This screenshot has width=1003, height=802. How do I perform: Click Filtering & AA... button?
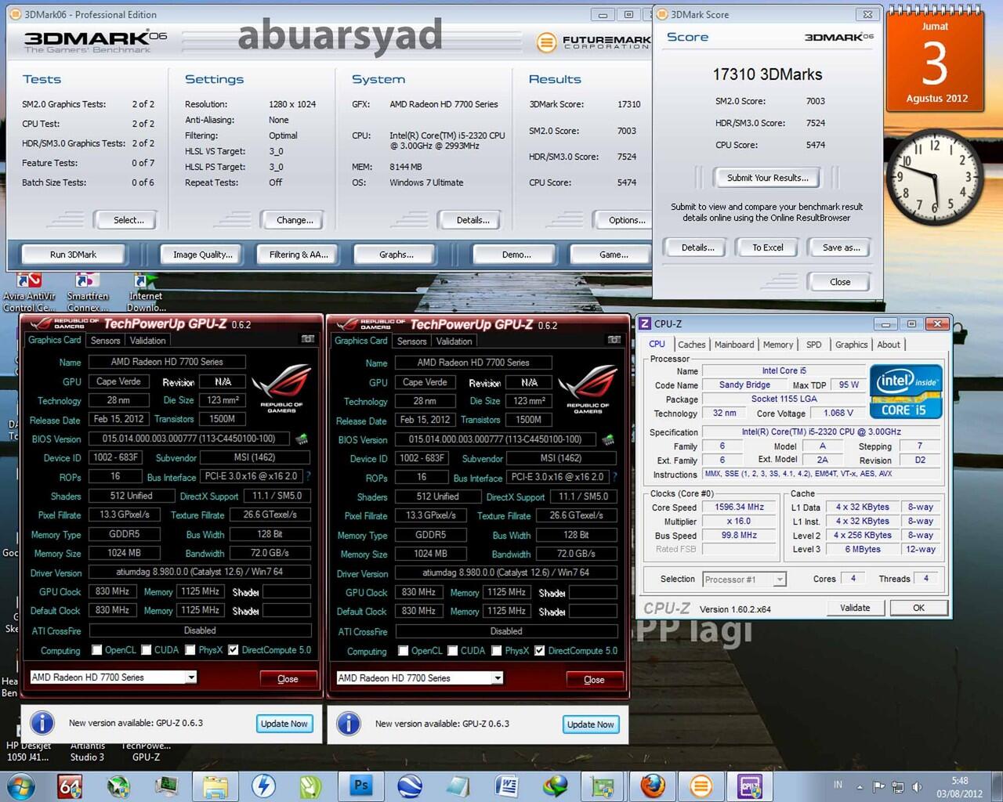tap(299, 255)
